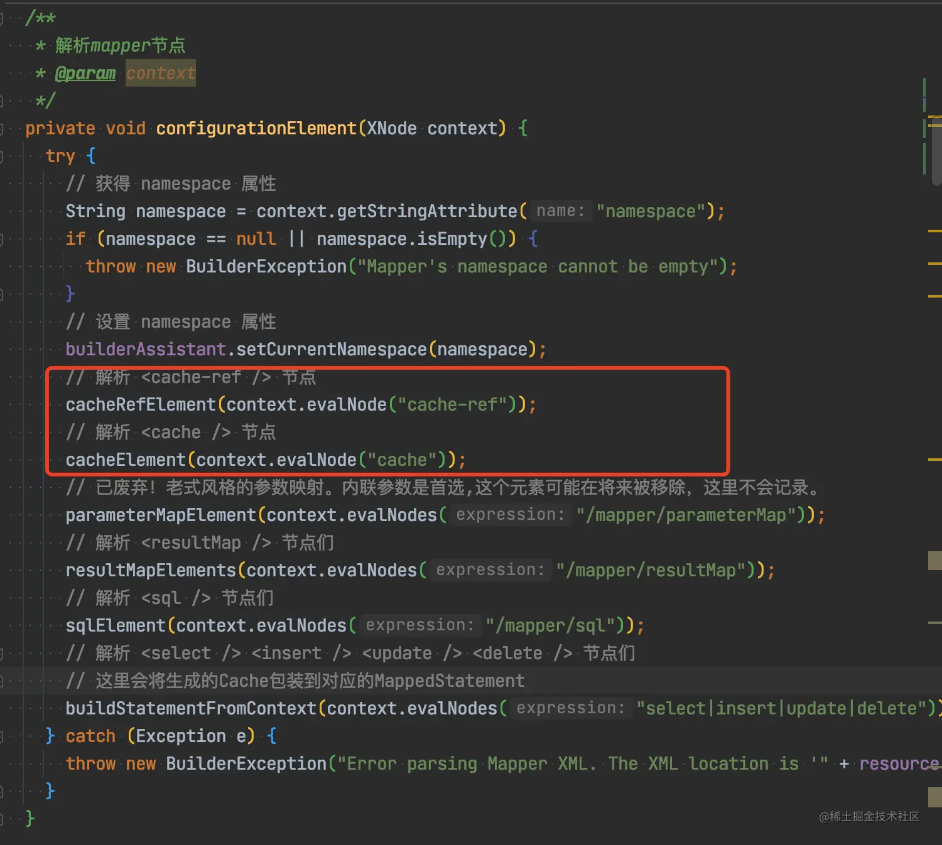942x845 pixels.
Task: Click the "/mapper/resultMap" string
Action: 651,571
